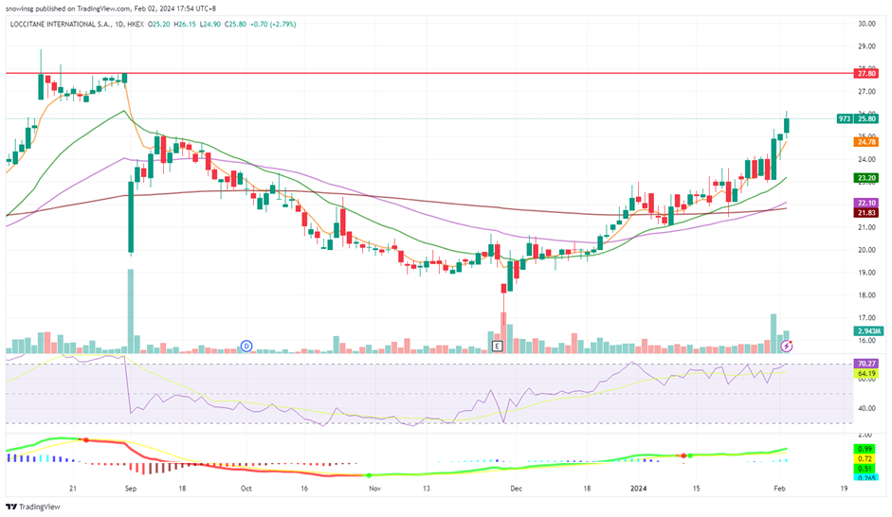Click the 'Nov' date on time axis
Image resolution: width=892 pixels, height=517 pixels.
(374, 489)
